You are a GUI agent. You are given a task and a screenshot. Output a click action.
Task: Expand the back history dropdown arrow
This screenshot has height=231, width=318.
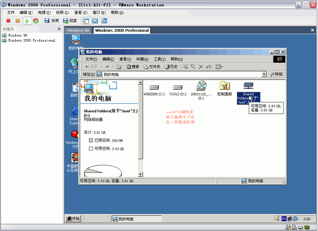point(101,67)
